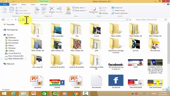Viewport: 170px width, 96px height.
Task: Show file History
Action: (104, 13)
